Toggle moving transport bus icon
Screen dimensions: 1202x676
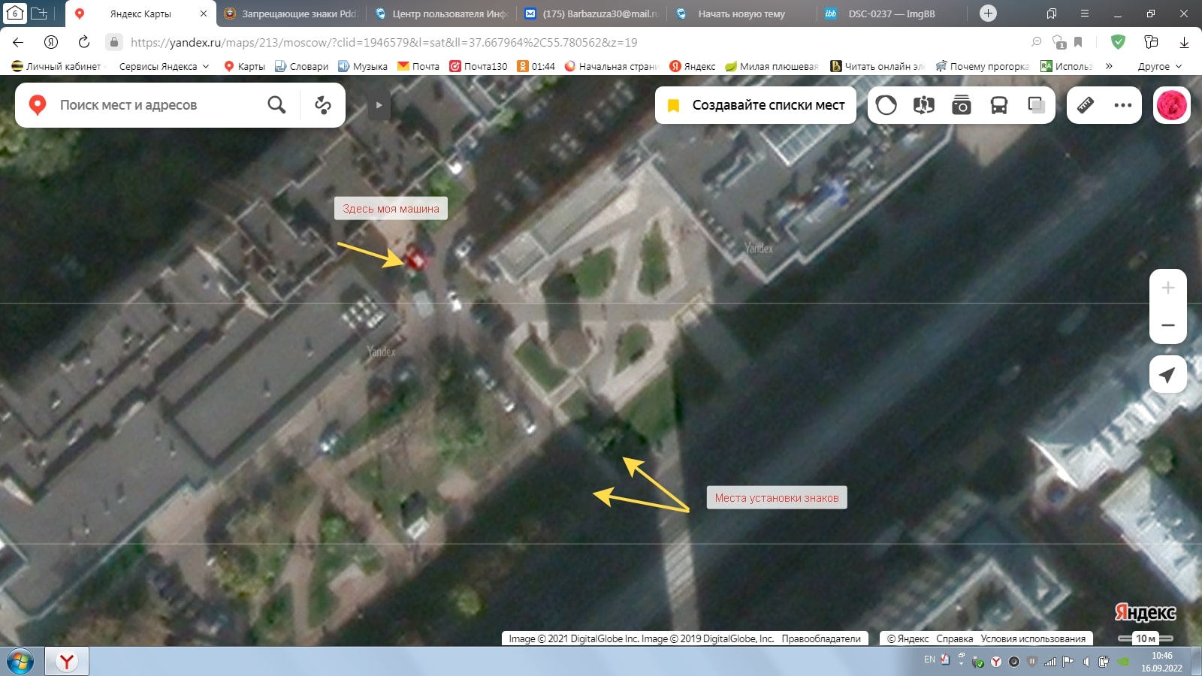(x=999, y=105)
